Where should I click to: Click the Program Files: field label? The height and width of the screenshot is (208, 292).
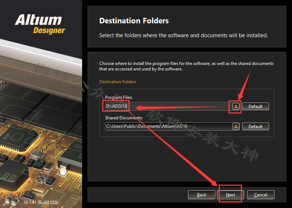(x=119, y=97)
